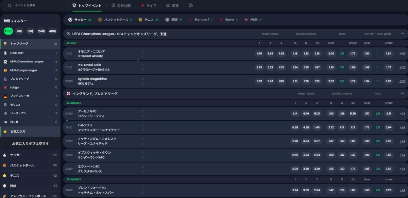Open statistics icon for ブレントフォードFC match
Viewport: 408px width, 198px height.
[x=143, y=193]
